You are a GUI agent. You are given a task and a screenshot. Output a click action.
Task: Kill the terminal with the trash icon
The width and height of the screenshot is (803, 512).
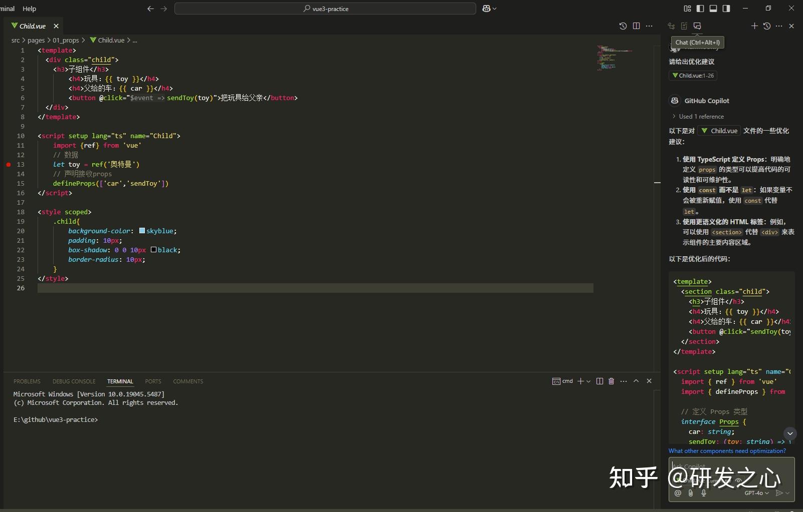pyautogui.click(x=611, y=381)
